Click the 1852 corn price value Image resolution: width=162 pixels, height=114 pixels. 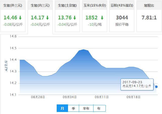coord(91,18)
